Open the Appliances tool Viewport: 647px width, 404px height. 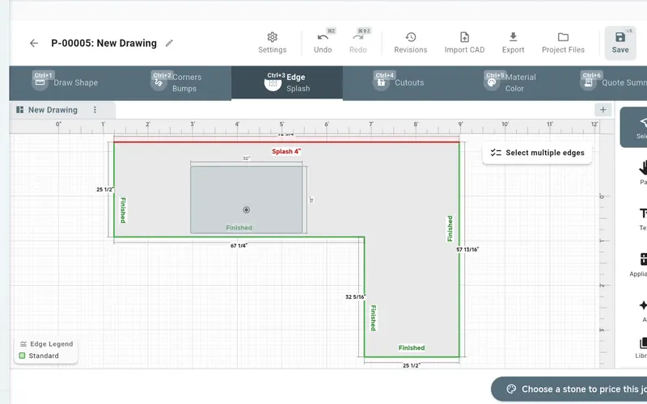coord(640,265)
